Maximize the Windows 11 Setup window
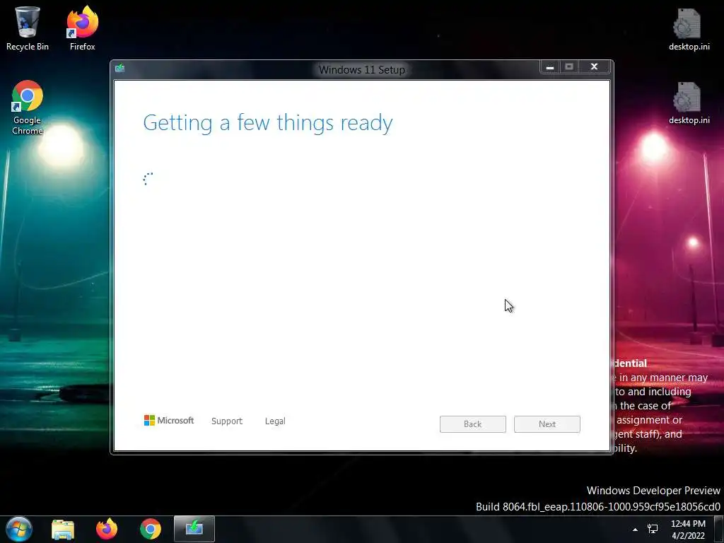 [x=569, y=67]
